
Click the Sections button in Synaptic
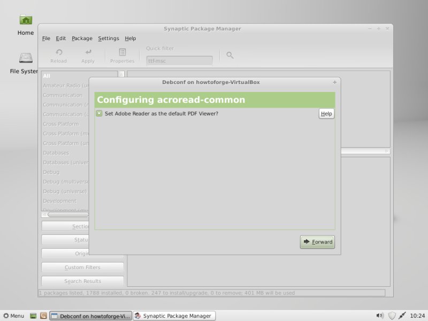65,226
